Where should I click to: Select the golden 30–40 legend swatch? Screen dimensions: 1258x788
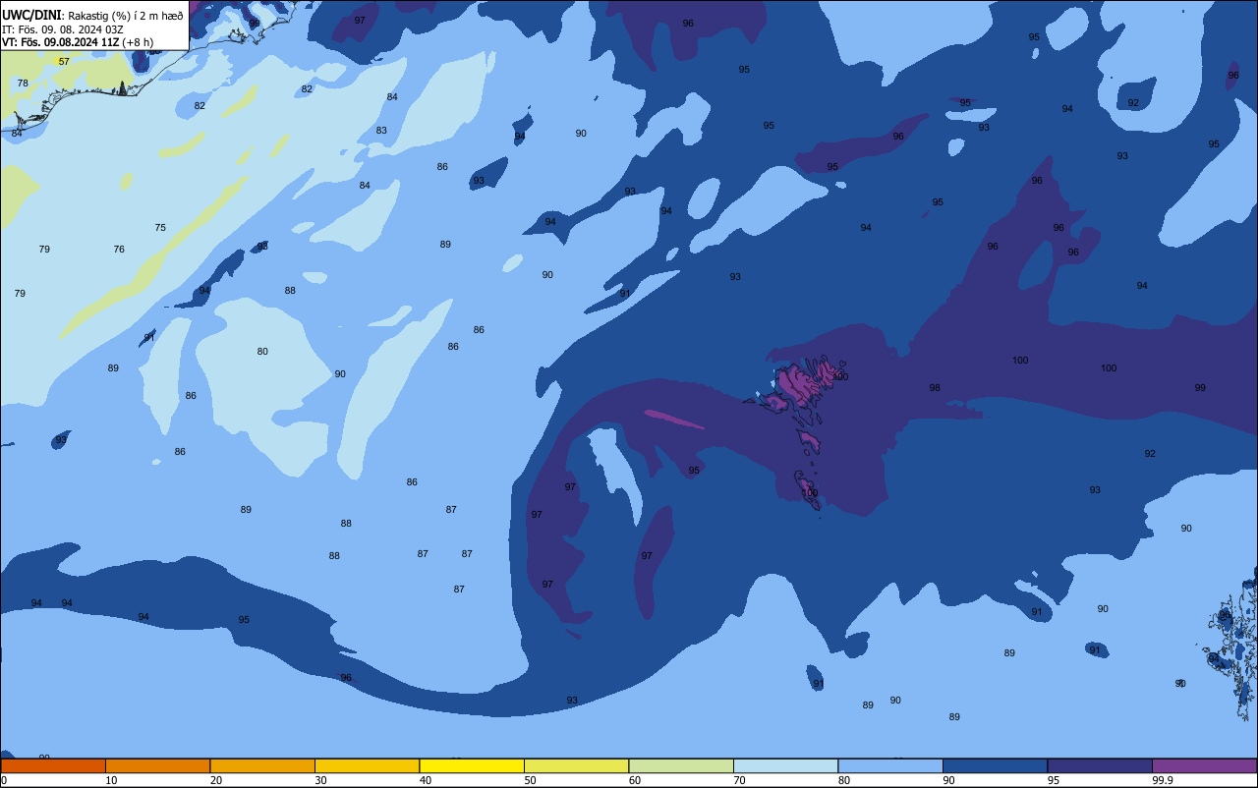coord(367,765)
